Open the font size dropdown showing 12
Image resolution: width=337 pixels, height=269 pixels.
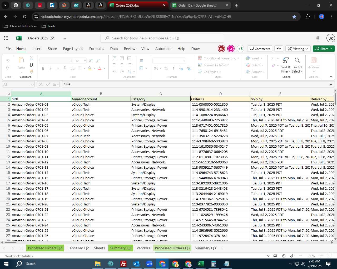tap(85, 61)
